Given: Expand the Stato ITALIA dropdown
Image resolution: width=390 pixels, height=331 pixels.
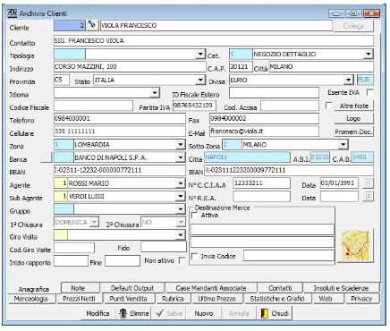Looking at the screenshot, I should 200,80.
